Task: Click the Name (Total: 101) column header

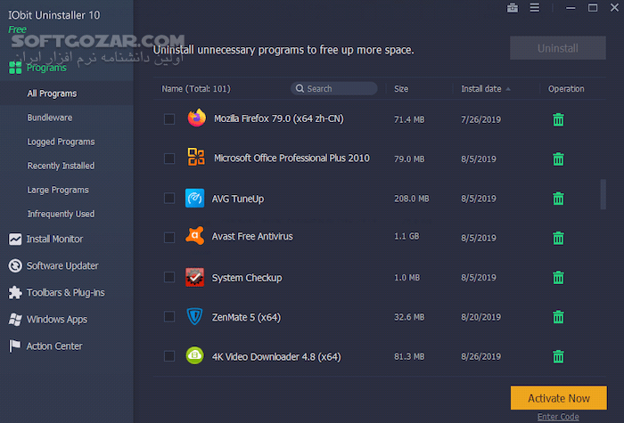Action: tap(196, 89)
